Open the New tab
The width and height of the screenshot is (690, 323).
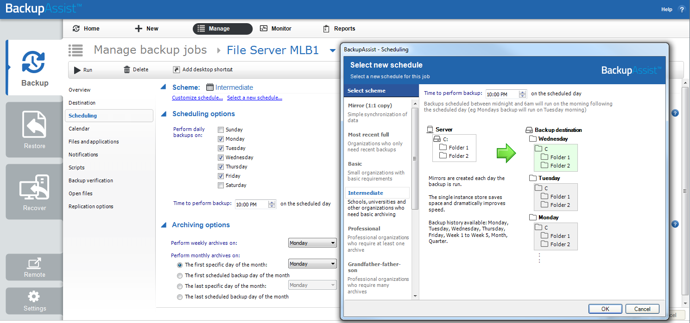point(146,29)
